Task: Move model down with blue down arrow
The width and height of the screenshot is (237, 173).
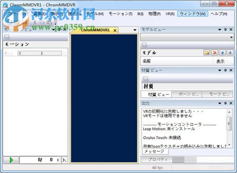Action: tap(230, 53)
